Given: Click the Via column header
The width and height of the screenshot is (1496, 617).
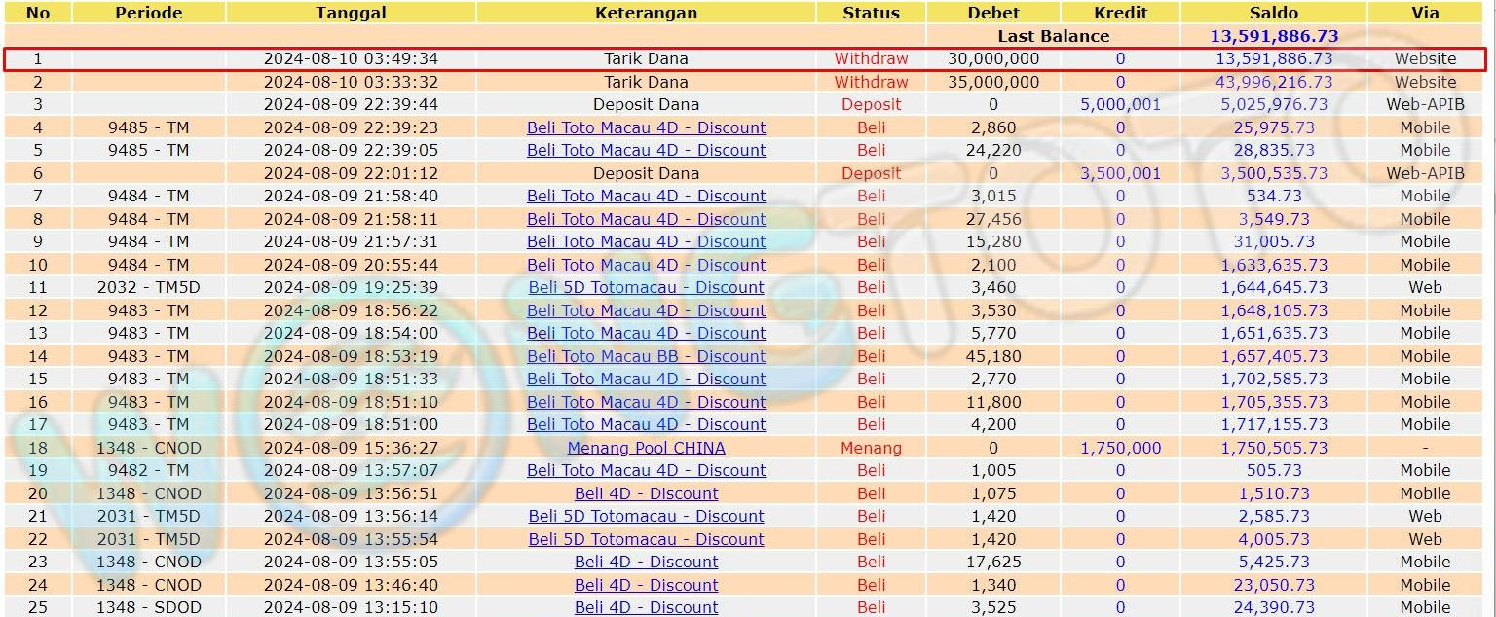Looking at the screenshot, I should point(1425,13).
